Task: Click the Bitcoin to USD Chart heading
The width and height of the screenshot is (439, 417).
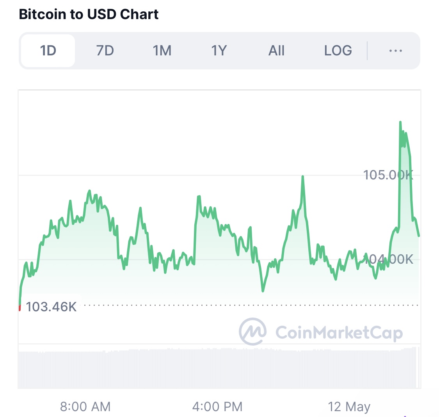Action: (89, 14)
